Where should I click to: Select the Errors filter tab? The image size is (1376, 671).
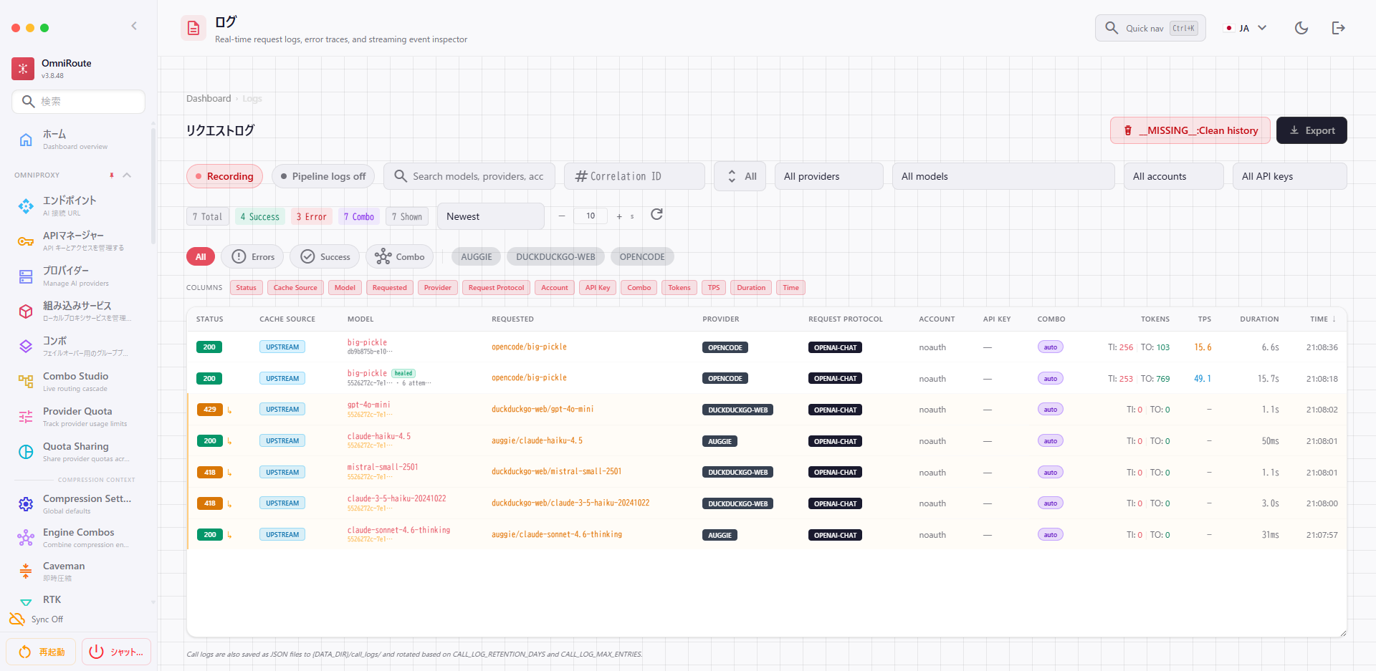[x=252, y=256]
